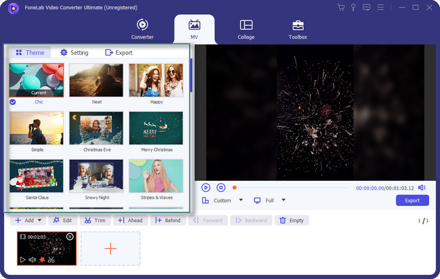Click the key register icon

[354, 7]
